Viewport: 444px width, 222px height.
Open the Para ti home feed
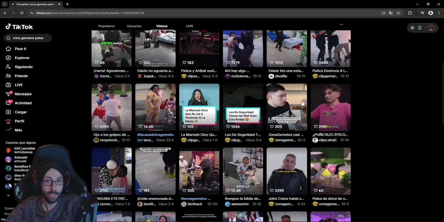[20, 49]
